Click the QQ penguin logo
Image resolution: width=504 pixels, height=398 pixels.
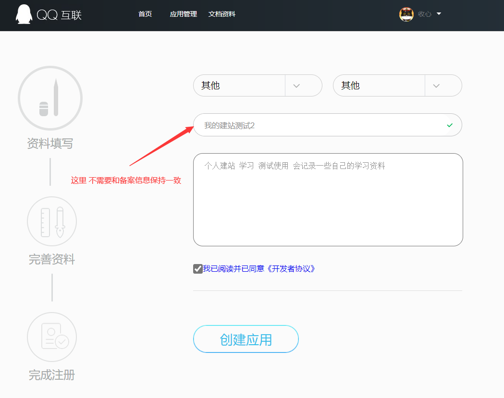[24, 14]
